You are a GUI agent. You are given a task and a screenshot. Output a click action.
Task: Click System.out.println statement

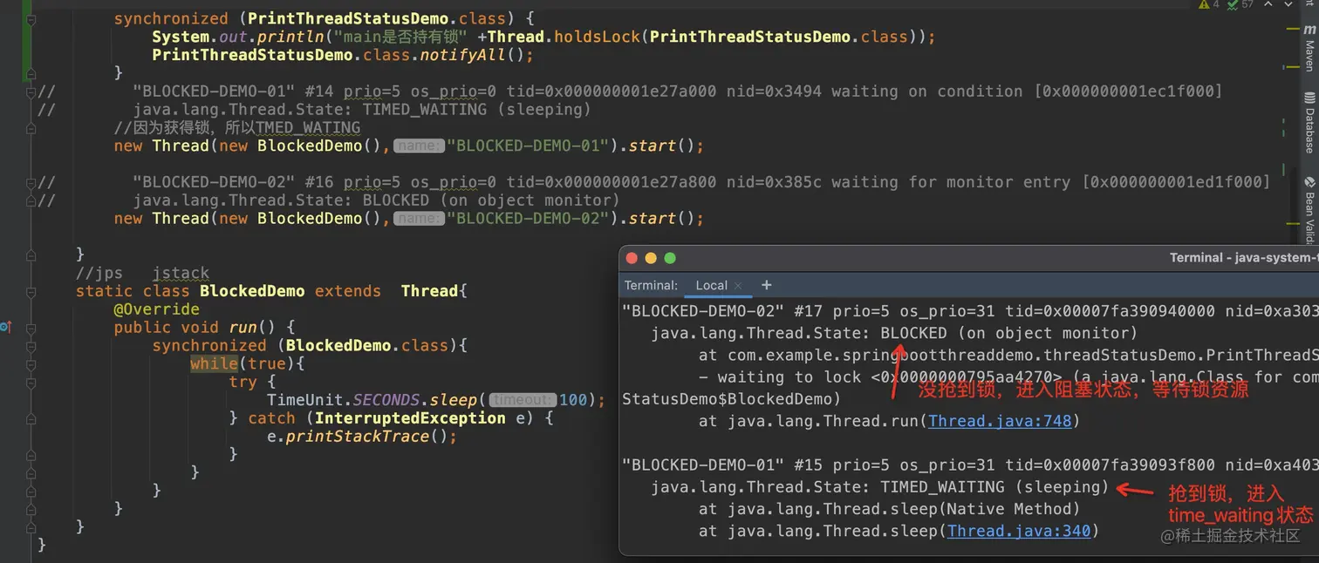coord(543,37)
